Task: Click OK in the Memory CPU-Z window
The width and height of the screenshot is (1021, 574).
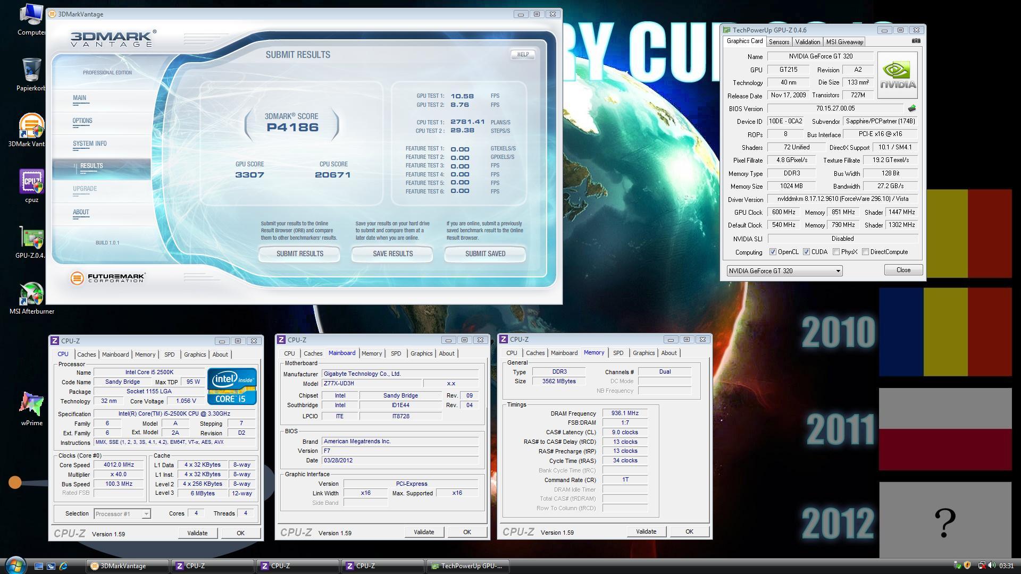Action: (x=689, y=531)
